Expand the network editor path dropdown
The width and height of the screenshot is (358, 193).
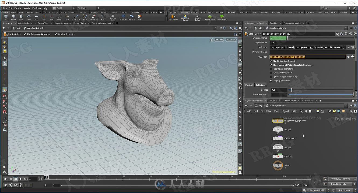click(x=346, y=106)
